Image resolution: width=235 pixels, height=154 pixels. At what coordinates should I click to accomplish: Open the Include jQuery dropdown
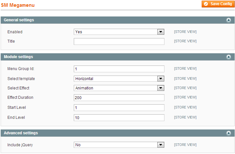tap(119, 145)
